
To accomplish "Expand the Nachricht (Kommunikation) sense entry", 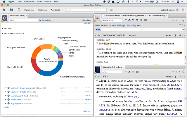I will click(x=6, y=88).
